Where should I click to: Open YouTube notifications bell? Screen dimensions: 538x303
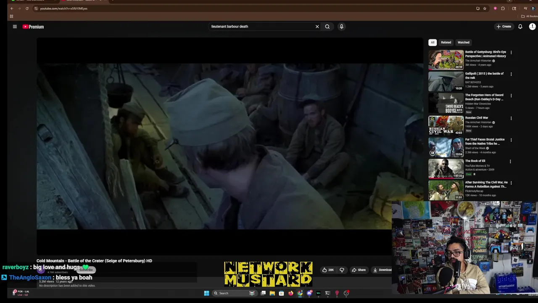[520, 27]
